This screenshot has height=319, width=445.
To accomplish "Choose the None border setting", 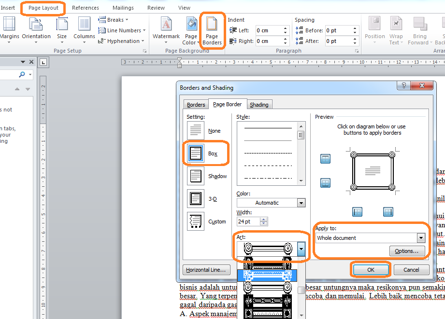I will coord(195,129).
